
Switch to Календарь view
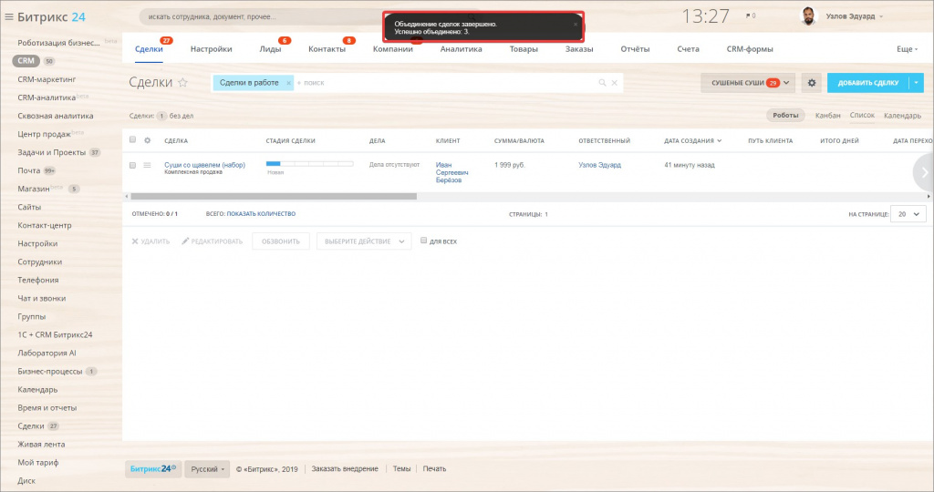pyautogui.click(x=902, y=116)
